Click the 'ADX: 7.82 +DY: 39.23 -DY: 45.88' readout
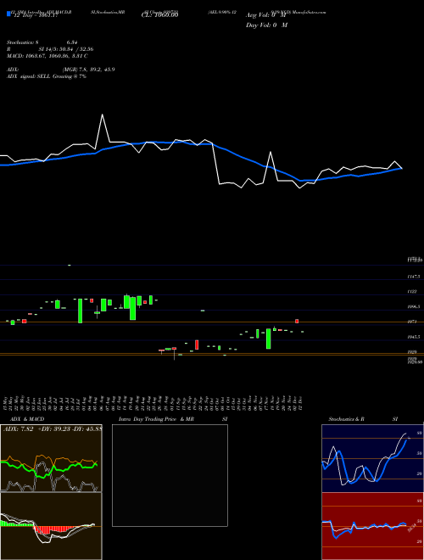This screenshot has width=424, height=560. point(52,429)
